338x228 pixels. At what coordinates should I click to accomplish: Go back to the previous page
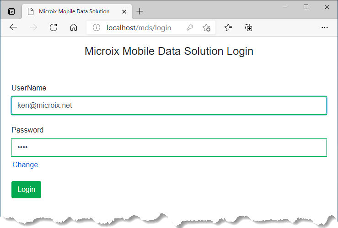pos(13,27)
